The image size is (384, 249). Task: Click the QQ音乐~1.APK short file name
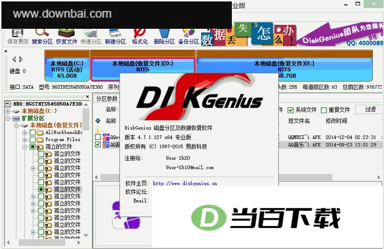coord(304,145)
